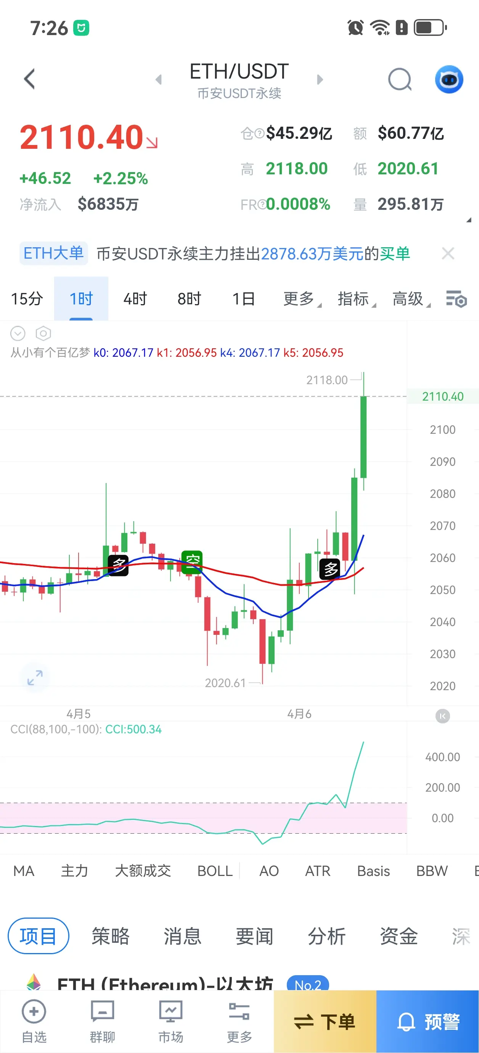This screenshot has width=479, height=1053.
Task: Switch to next trading pair arrow
Action: coord(320,79)
